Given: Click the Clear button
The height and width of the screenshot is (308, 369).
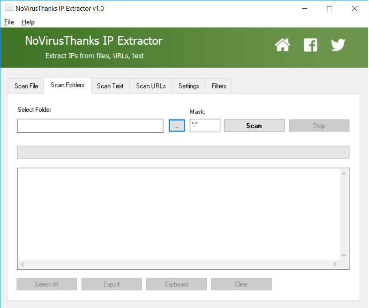Looking at the screenshot, I should (x=242, y=284).
